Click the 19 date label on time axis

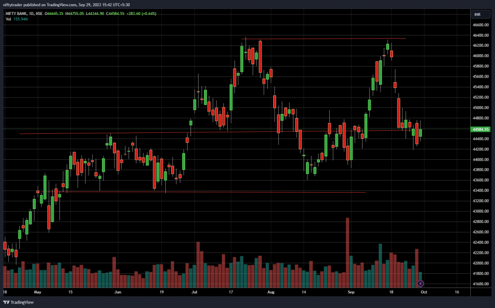(x=161, y=292)
